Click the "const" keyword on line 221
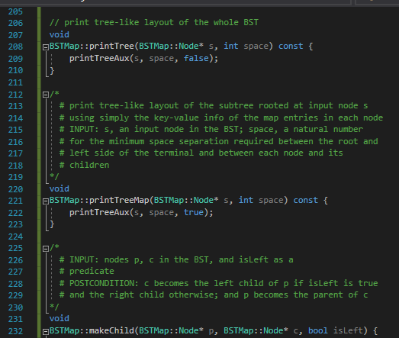Viewport: 399px width, 338px height. [x=305, y=200]
